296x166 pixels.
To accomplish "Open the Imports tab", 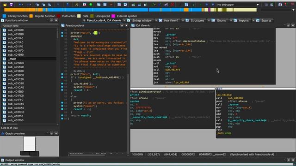I will click(x=244, y=20).
